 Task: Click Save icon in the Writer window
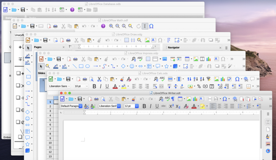80,99
